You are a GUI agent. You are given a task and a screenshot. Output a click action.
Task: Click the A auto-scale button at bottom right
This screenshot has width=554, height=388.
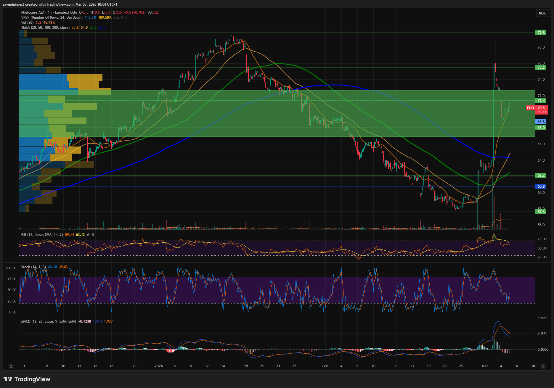click(543, 366)
